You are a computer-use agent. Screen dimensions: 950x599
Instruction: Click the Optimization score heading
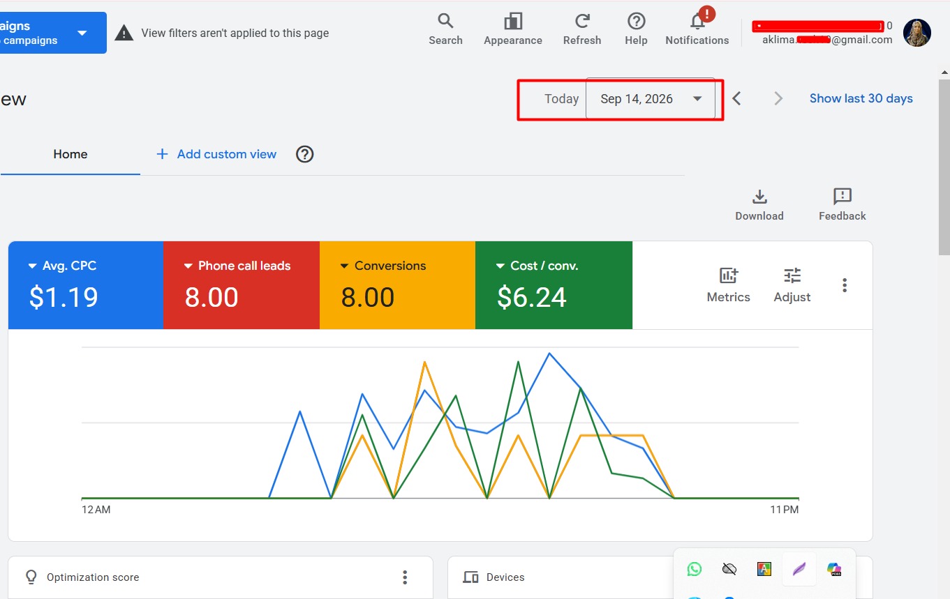click(x=93, y=577)
